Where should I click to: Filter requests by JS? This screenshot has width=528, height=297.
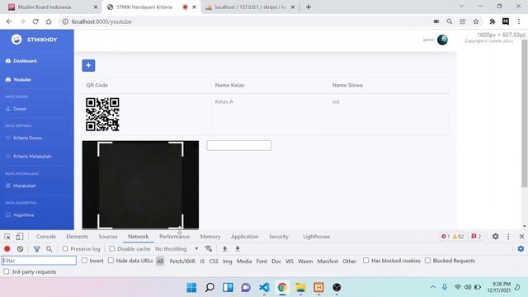202,261
